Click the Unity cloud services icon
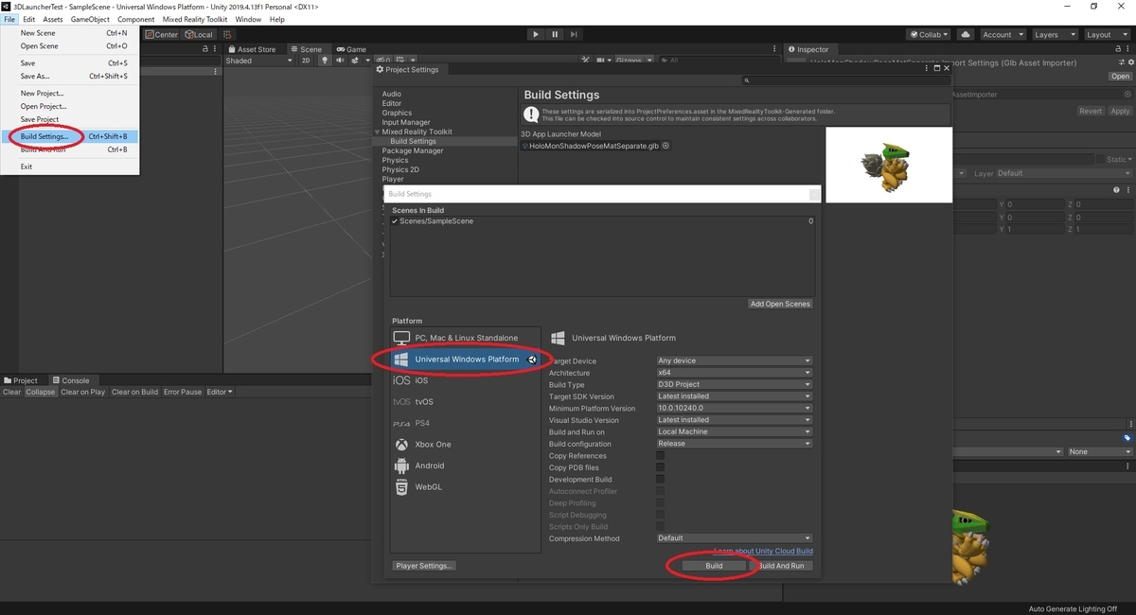 [x=965, y=34]
